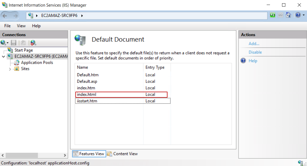Maximize the IIS Manager window

(284, 5)
